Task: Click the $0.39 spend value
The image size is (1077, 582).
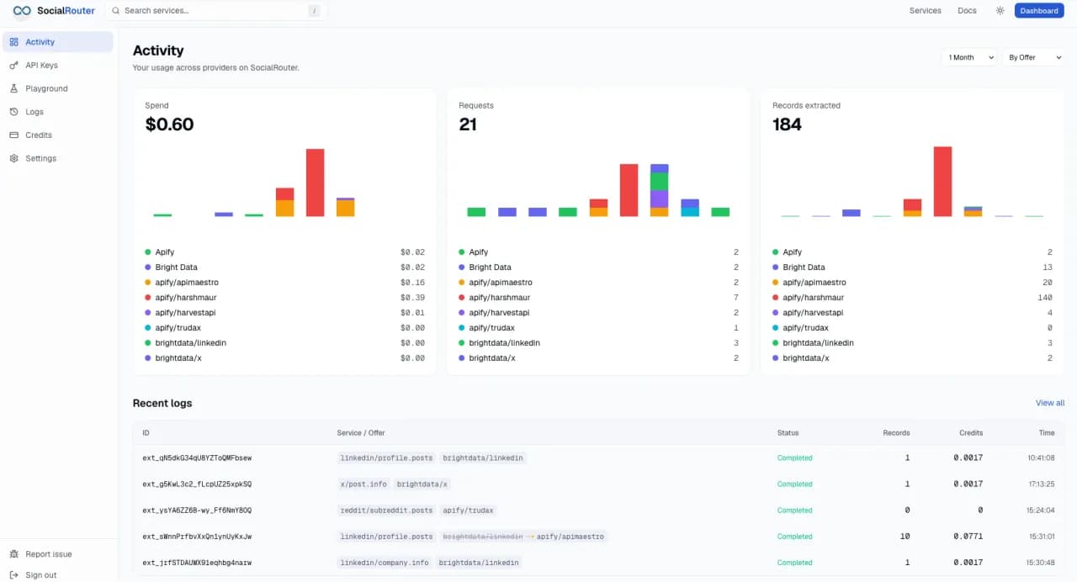Action: point(412,298)
